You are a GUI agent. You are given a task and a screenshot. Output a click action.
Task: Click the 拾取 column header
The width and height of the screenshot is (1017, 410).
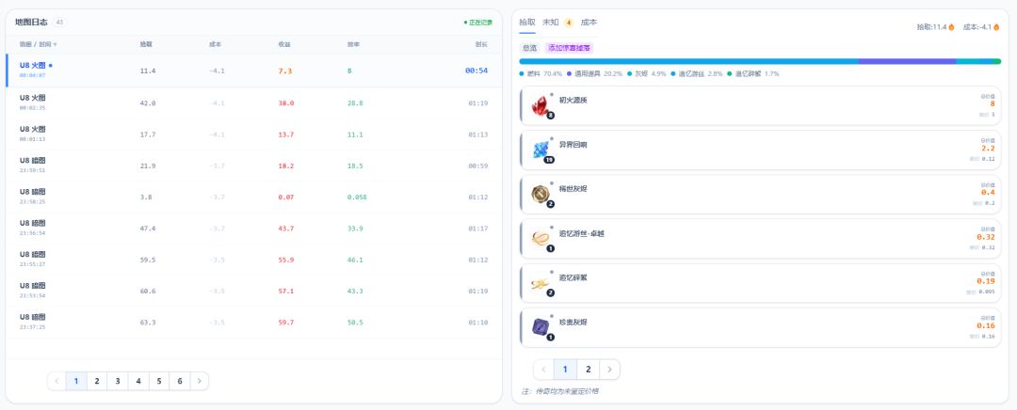(x=146, y=45)
